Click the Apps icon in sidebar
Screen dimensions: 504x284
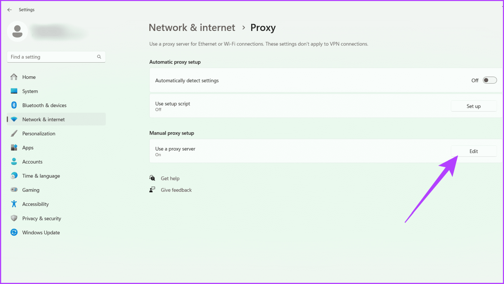coord(14,148)
